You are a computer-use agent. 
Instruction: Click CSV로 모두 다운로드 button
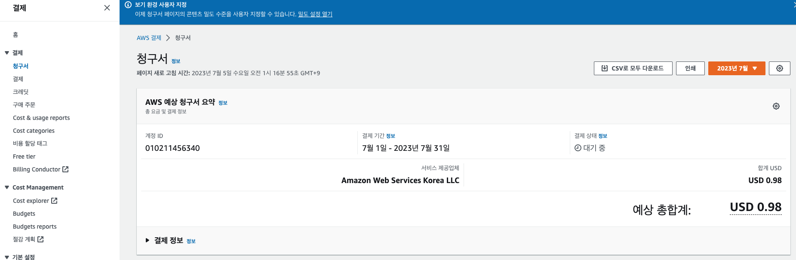click(x=633, y=68)
